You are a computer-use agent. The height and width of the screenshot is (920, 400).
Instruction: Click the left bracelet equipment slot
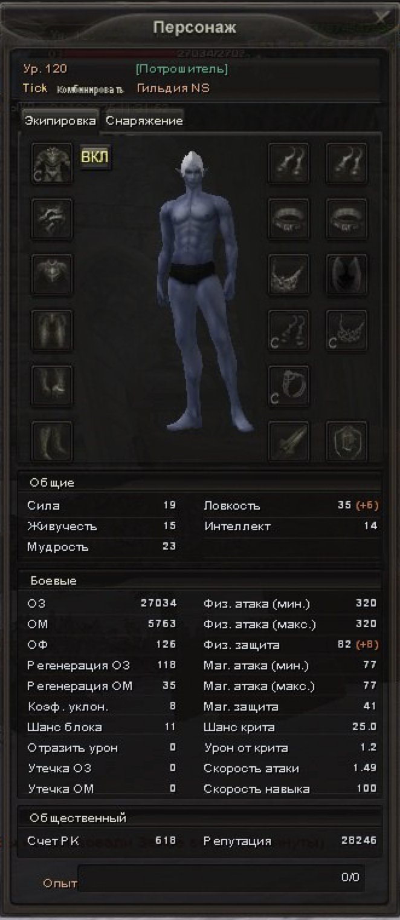pyautogui.click(x=289, y=219)
